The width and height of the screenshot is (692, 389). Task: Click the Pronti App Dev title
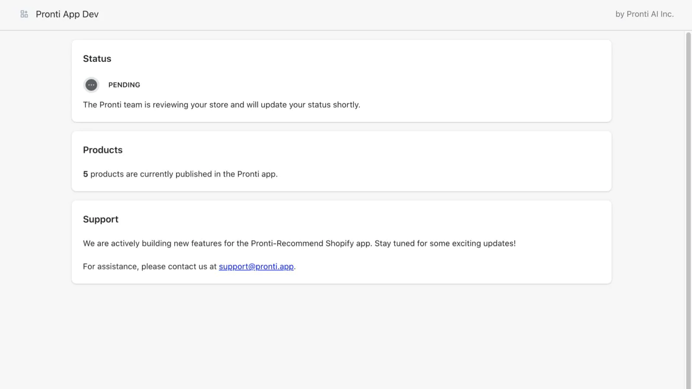point(67,14)
